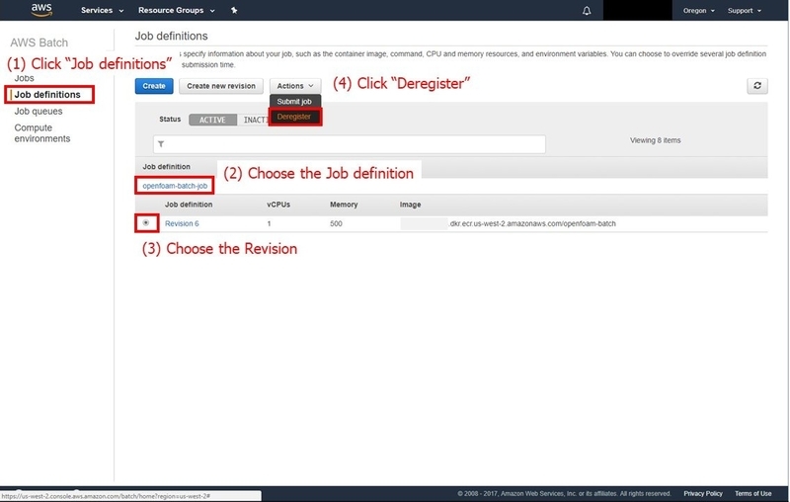Click the filter funnel icon
This screenshot has height=502, width=790.
[x=161, y=144]
